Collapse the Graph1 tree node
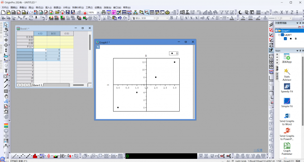304x162 pixels. click(276, 31)
